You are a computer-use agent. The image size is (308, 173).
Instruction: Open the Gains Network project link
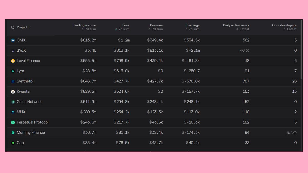coord(29,102)
